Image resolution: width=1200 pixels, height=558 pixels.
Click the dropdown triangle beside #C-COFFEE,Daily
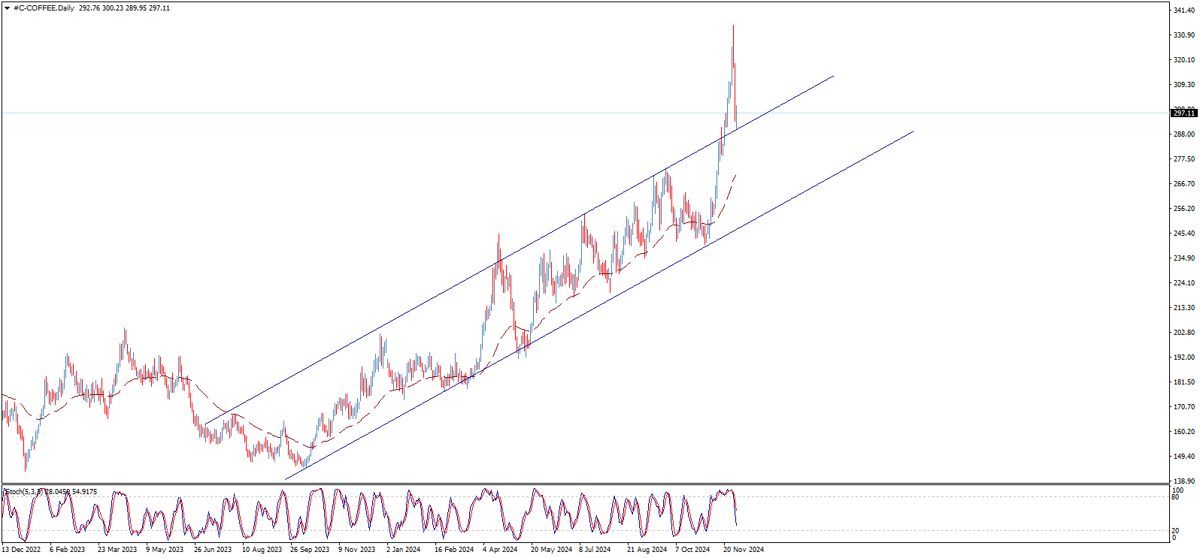[x=7, y=8]
